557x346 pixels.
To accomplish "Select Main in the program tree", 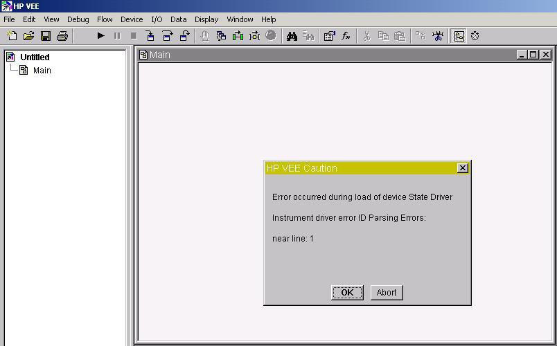I will pos(42,71).
